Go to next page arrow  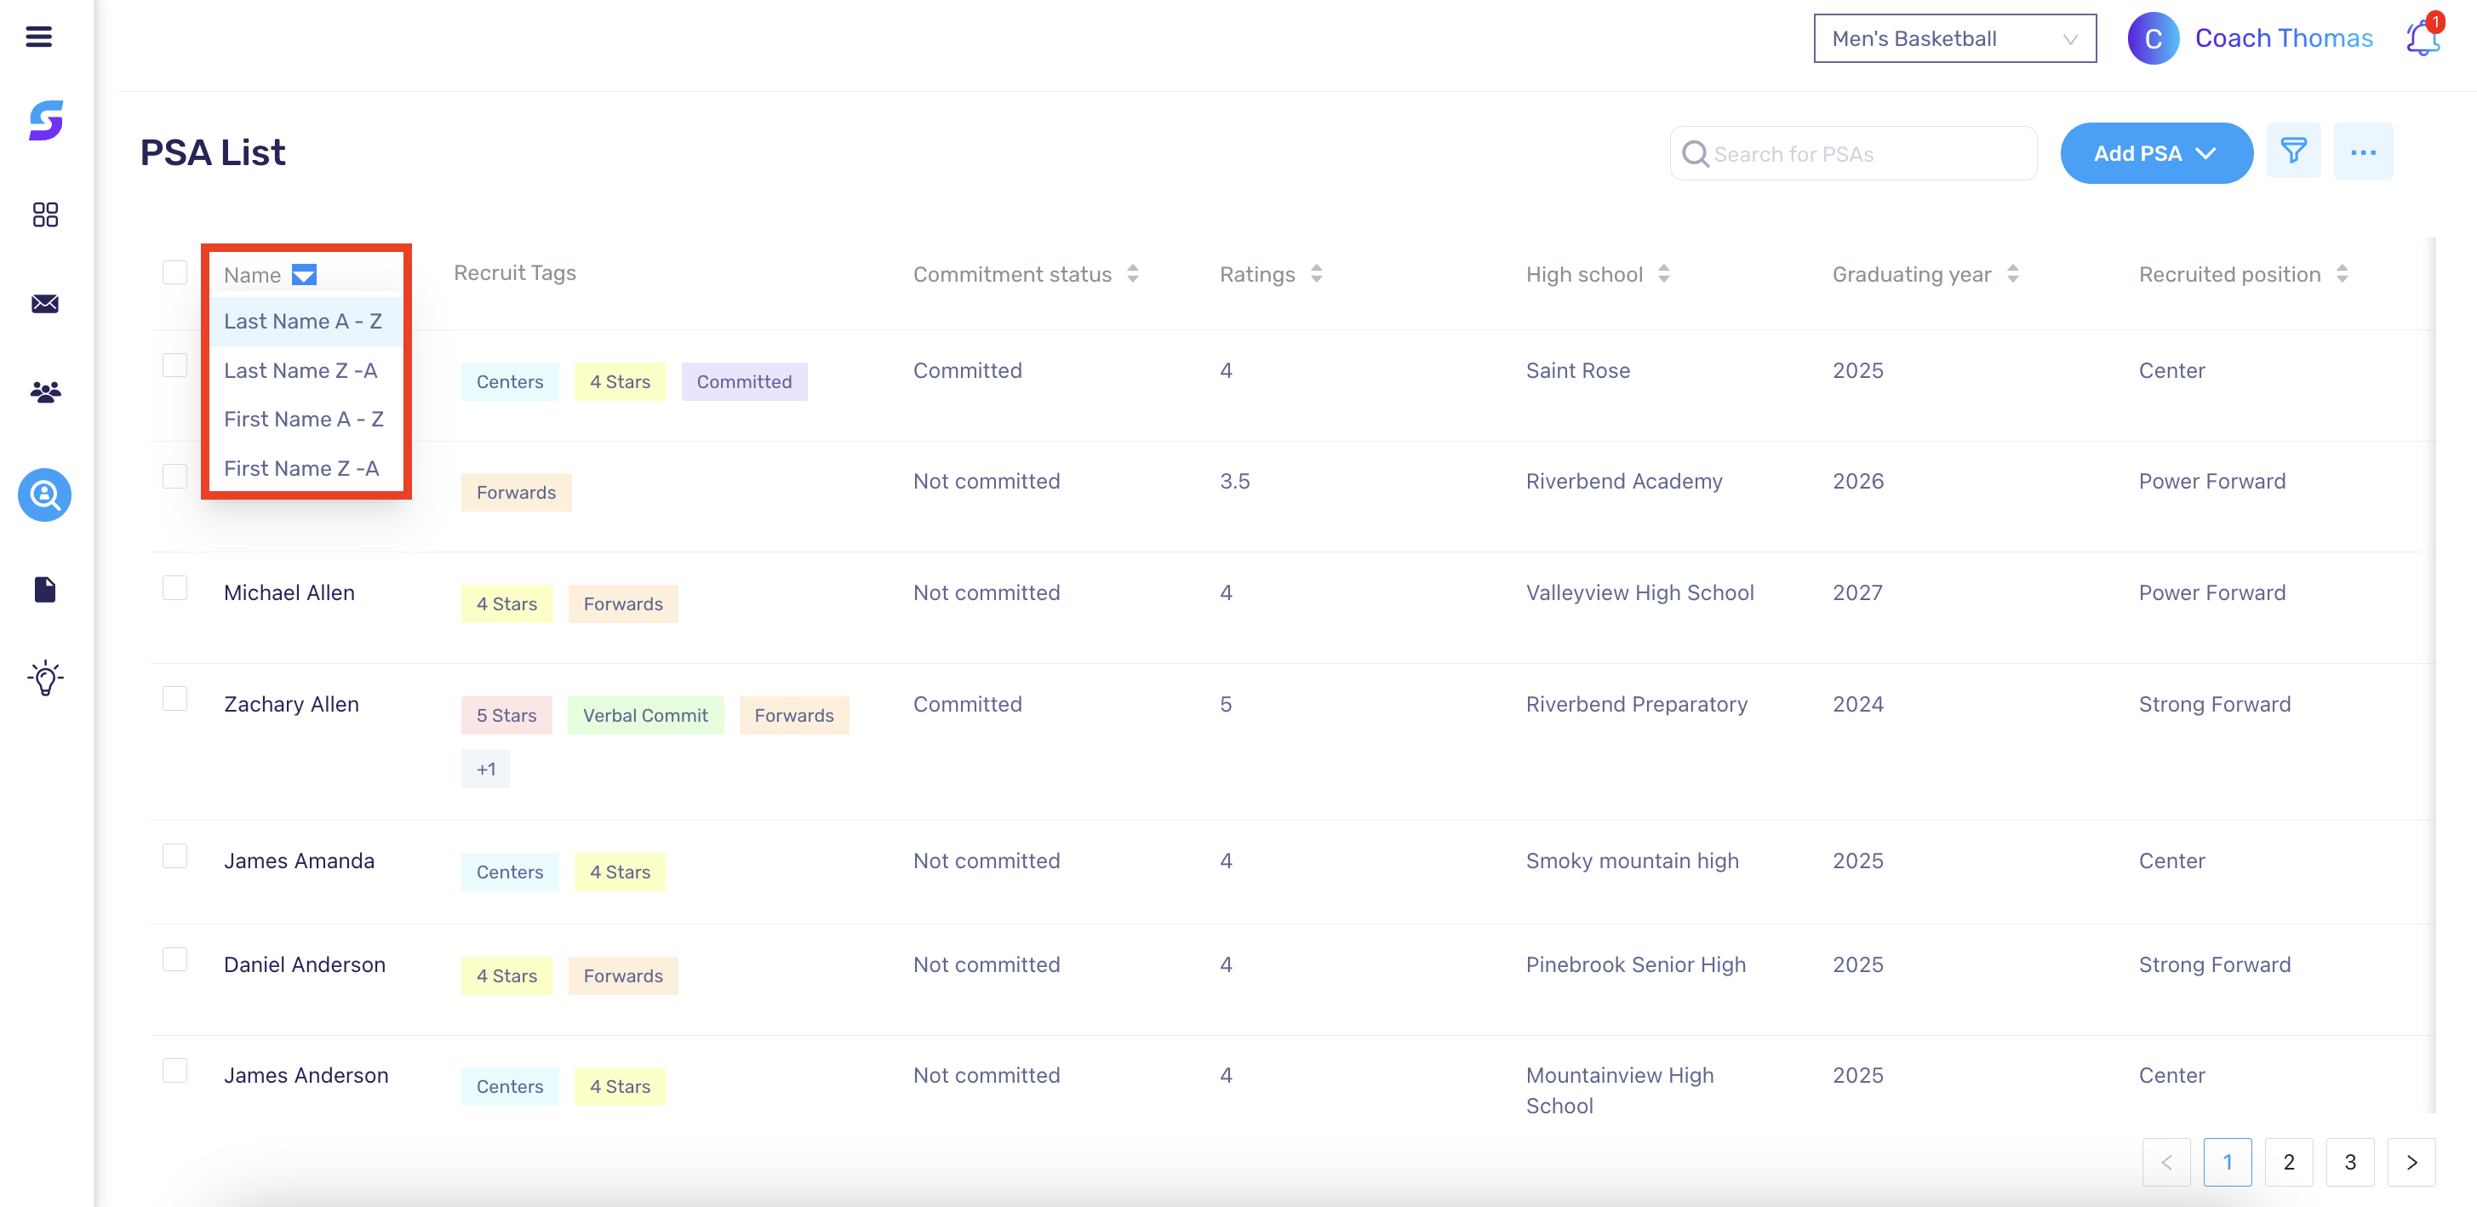click(2411, 1162)
